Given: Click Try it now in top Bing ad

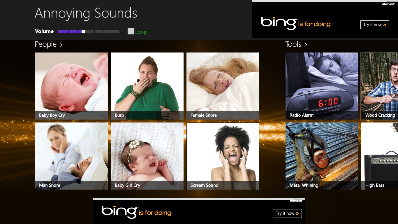Looking at the screenshot, I should tap(375, 25).
